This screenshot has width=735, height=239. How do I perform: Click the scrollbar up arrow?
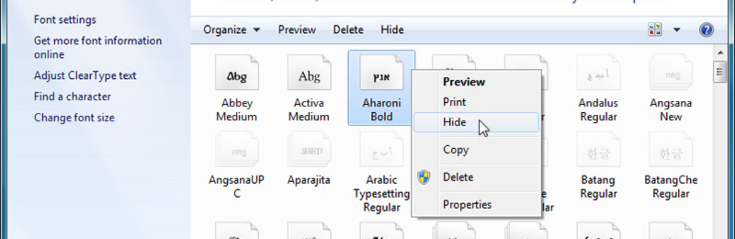(x=720, y=54)
